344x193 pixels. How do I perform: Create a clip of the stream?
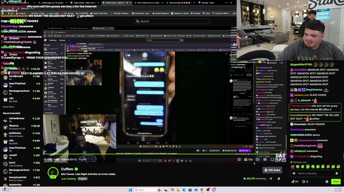(248, 159)
